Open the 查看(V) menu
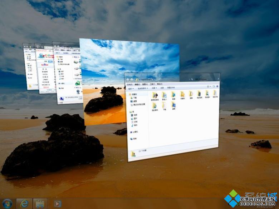The image size is (279, 209). 145,84
